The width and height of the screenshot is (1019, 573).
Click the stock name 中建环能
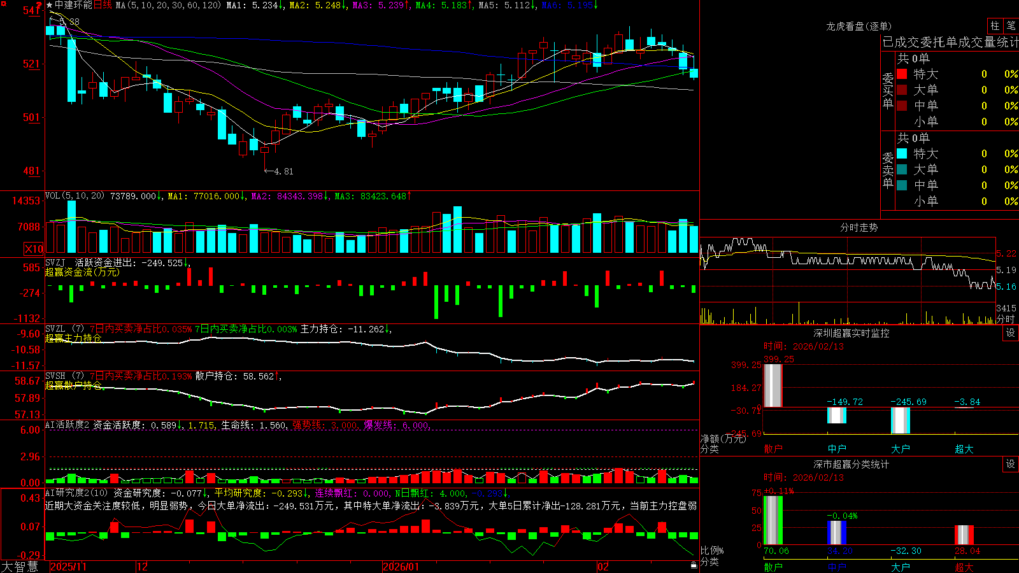(x=74, y=5)
